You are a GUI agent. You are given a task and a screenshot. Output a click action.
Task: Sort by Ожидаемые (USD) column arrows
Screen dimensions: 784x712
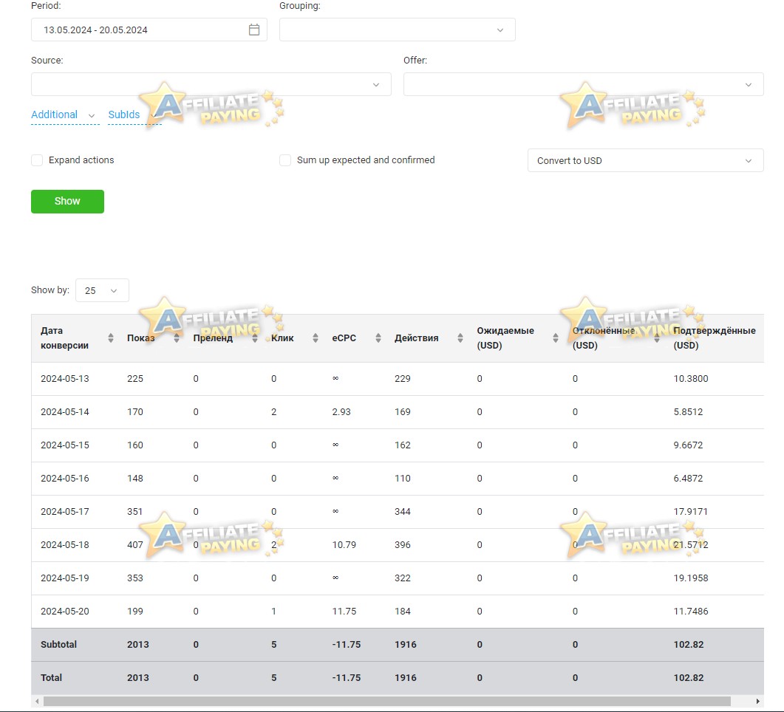pos(555,338)
